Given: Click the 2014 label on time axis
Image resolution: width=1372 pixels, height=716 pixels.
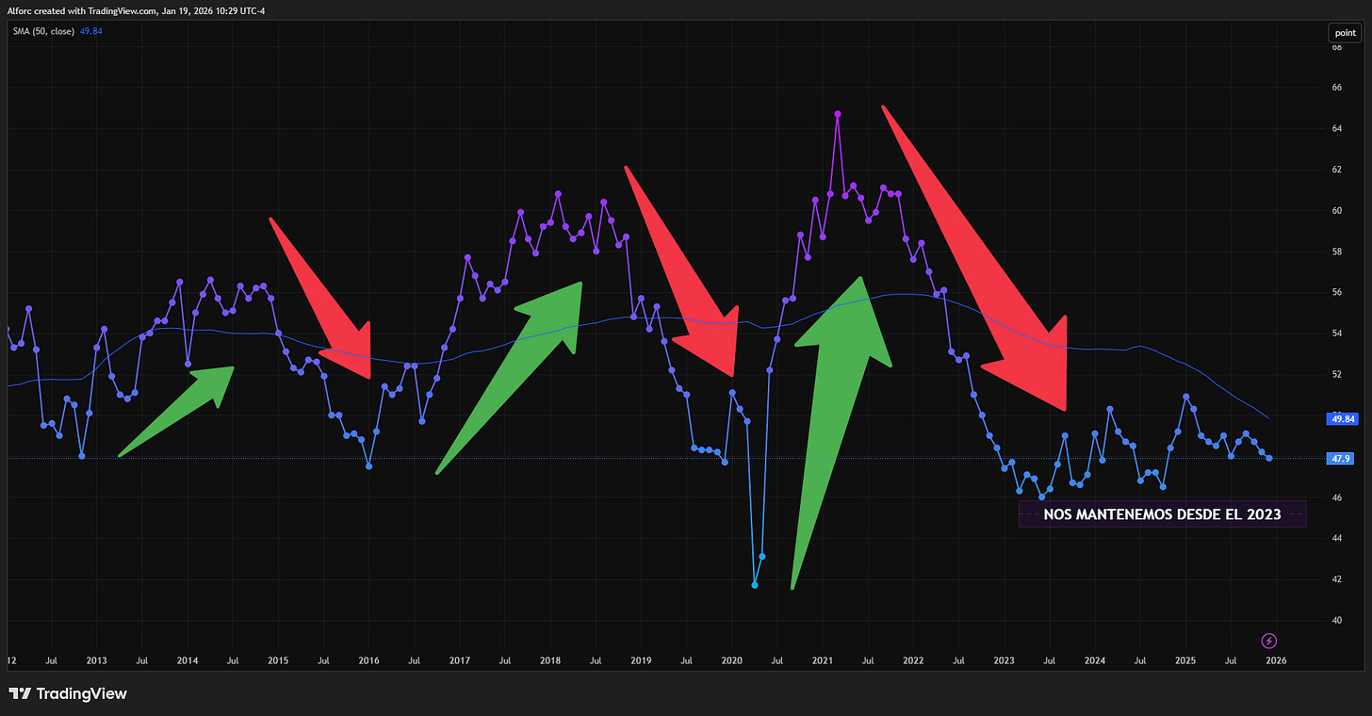Looking at the screenshot, I should pos(187,660).
